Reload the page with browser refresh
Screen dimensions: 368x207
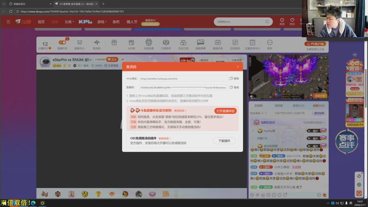pyautogui.click(x=11, y=11)
